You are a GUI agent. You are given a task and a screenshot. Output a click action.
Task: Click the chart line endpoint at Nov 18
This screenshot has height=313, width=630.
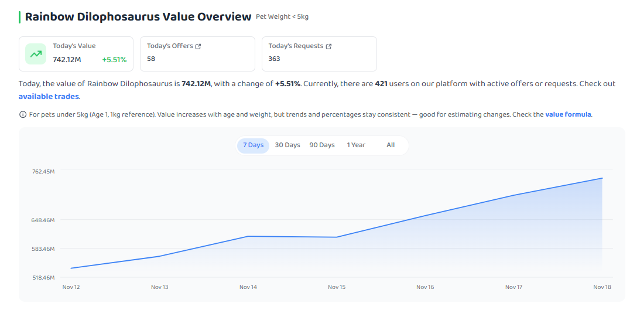coord(602,178)
